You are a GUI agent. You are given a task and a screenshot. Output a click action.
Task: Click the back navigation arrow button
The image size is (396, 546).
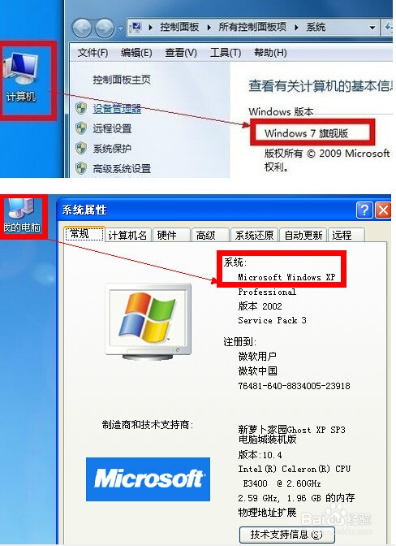[x=82, y=28]
